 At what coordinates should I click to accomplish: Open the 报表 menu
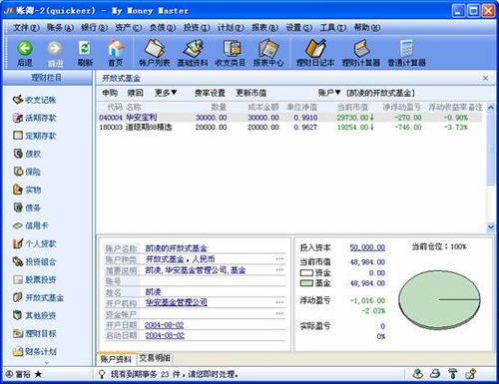(264, 27)
